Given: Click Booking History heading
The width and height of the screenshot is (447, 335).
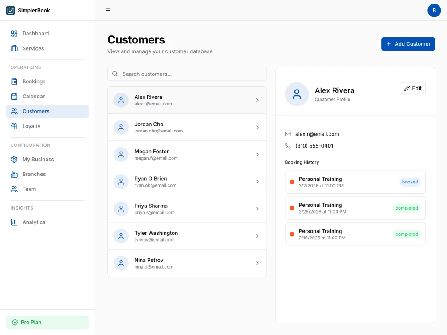Looking at the screenshot, I should click(302, 162).
